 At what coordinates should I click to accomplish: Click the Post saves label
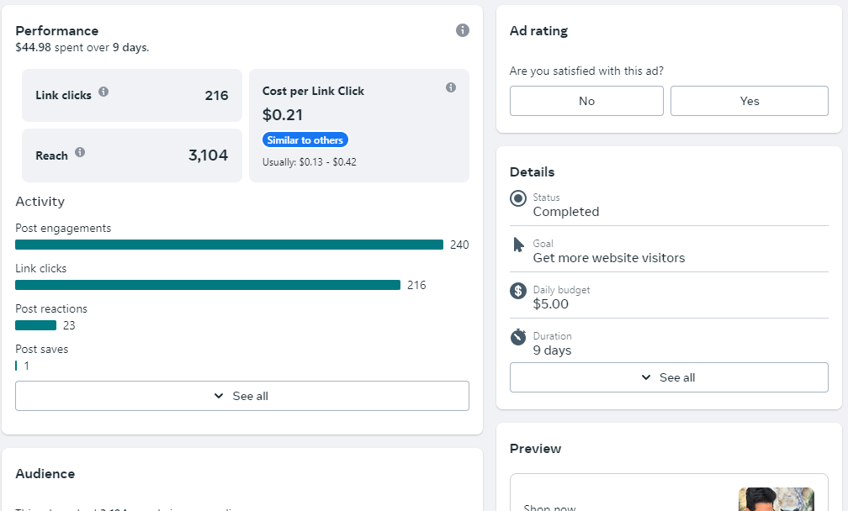tap(42, 350)
